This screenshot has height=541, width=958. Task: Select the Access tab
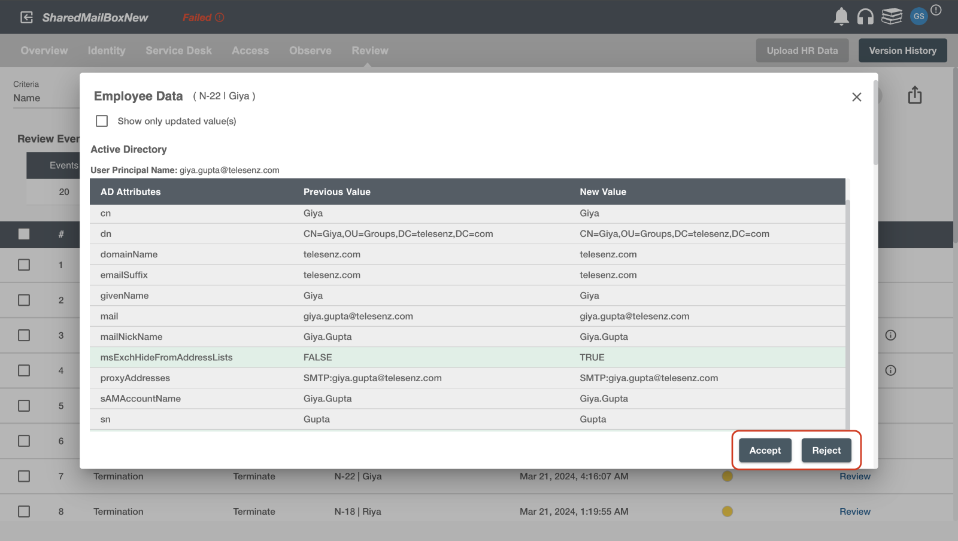point(250,51)
